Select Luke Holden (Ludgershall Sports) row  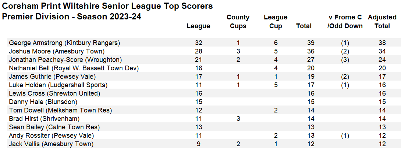(58, 85)
